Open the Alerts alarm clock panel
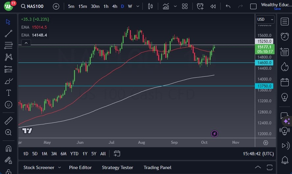 pos(285,36)
